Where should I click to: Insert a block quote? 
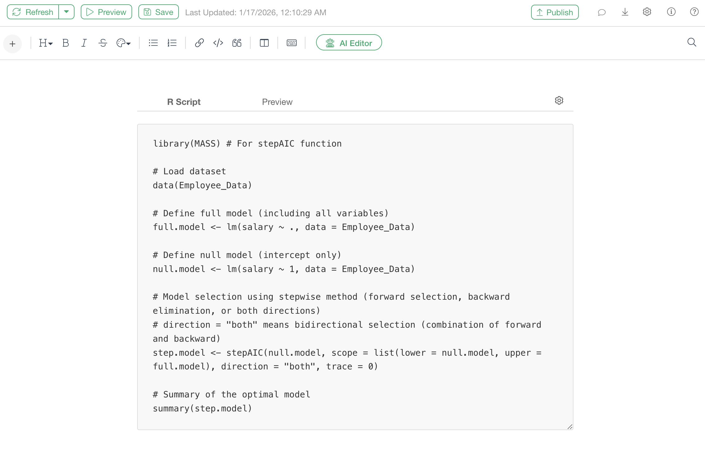click(x=237, y=43)
